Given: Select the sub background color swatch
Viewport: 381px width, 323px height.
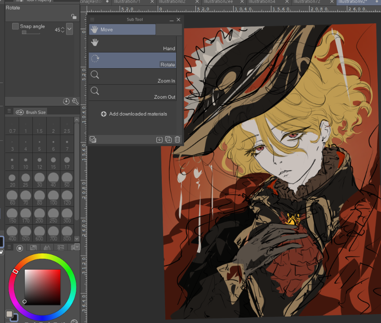Looking at the screenshot, I should click(x=15, y=318).
